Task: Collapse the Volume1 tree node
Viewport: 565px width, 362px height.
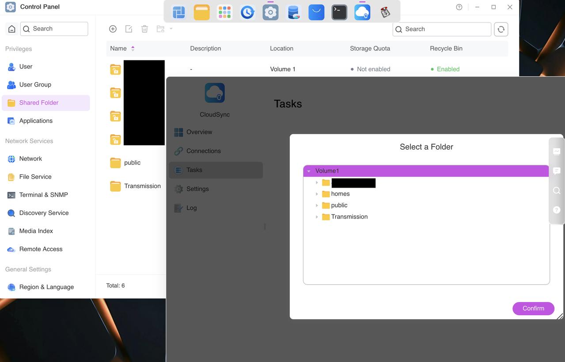Action: (309, 171)
